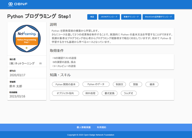
Task: Select the Python 開発の基本 skill tag
Action: (x=65, y=84)
